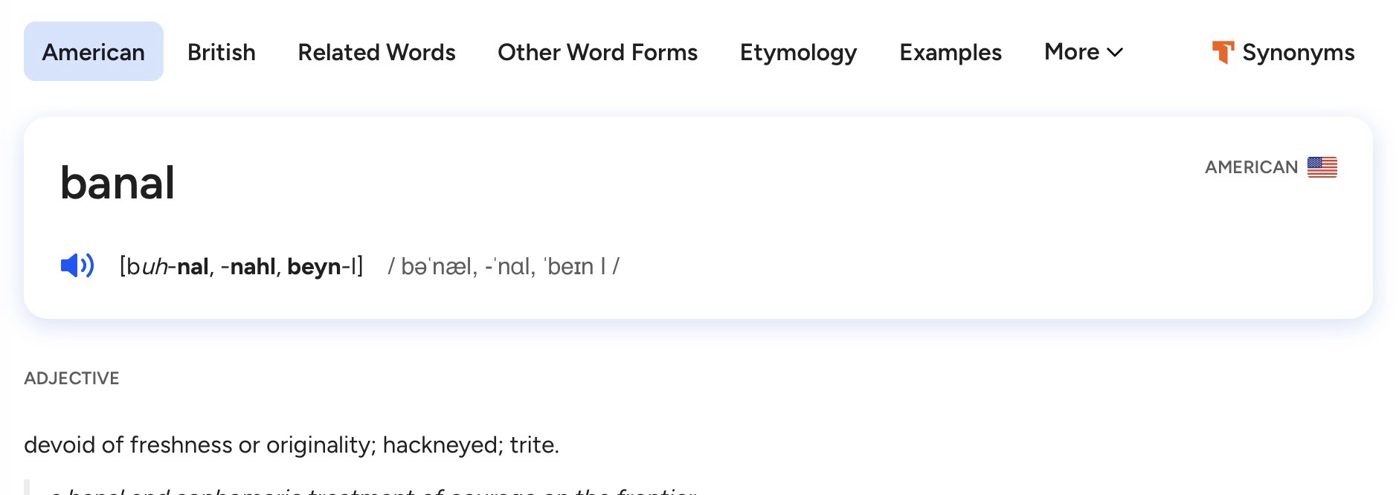Play the audio pronunciation of banal
The width and height of the screenshot is (1399, 495).
pyautogui.click(x=77, y=265)
